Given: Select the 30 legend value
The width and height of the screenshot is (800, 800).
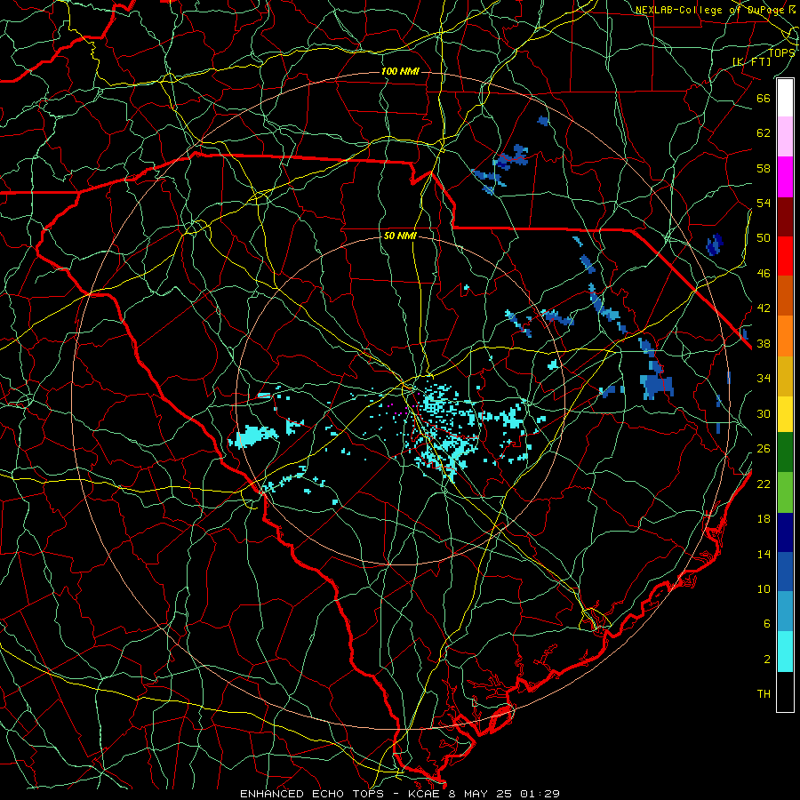Looking at the screenshot, I should pos(764,413).
